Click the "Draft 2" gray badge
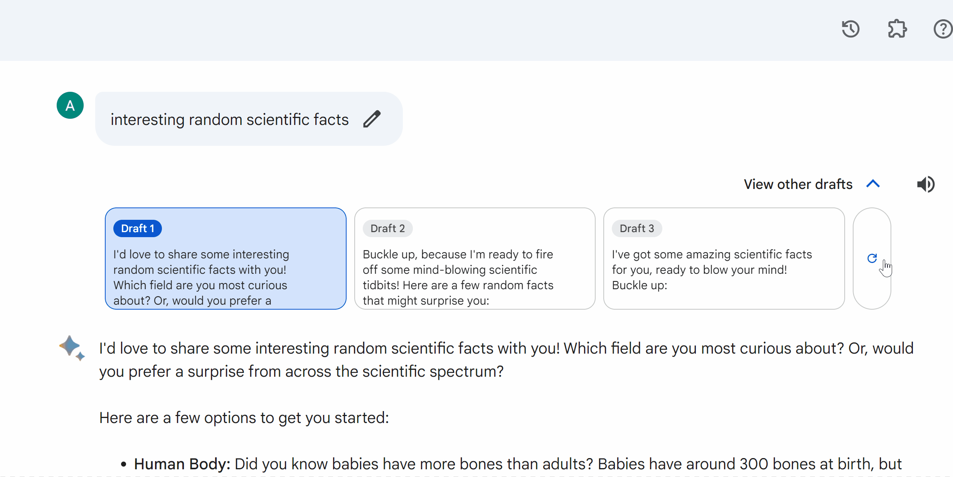953x477 pixels. tap(387, 228)
